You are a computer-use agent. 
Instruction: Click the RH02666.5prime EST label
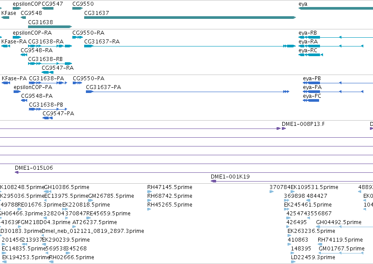point(71,257)
